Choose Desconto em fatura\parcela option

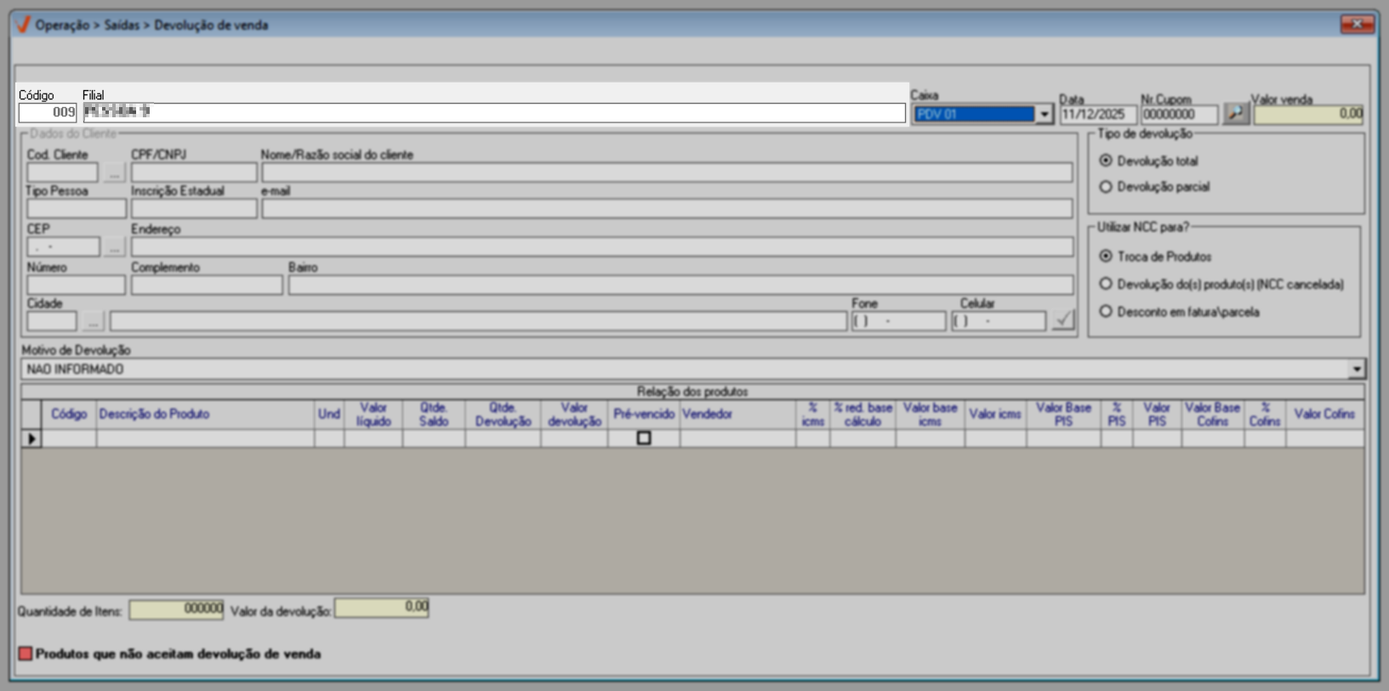[1106, 312]
